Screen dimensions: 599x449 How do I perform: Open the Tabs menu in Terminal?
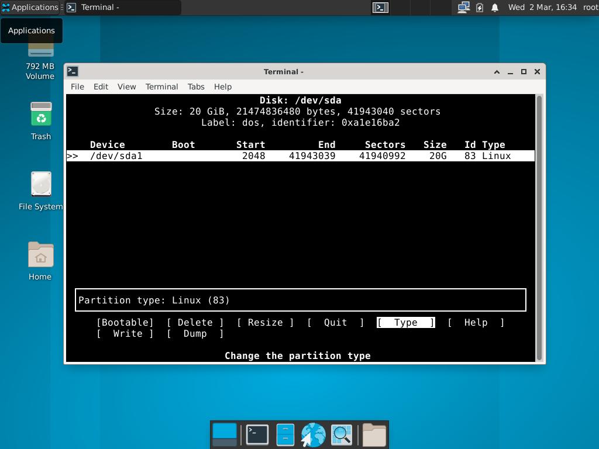click(x=196, y=87)
